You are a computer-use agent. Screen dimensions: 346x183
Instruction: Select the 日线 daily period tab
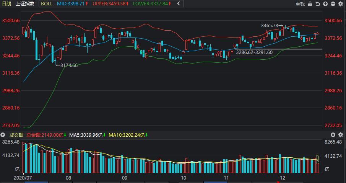(x=7, y=4)
